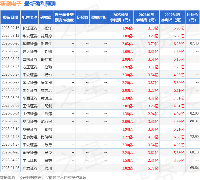Select researcher 吕娟
Viewport: 200px width, 180px height.
coord(48,160)
